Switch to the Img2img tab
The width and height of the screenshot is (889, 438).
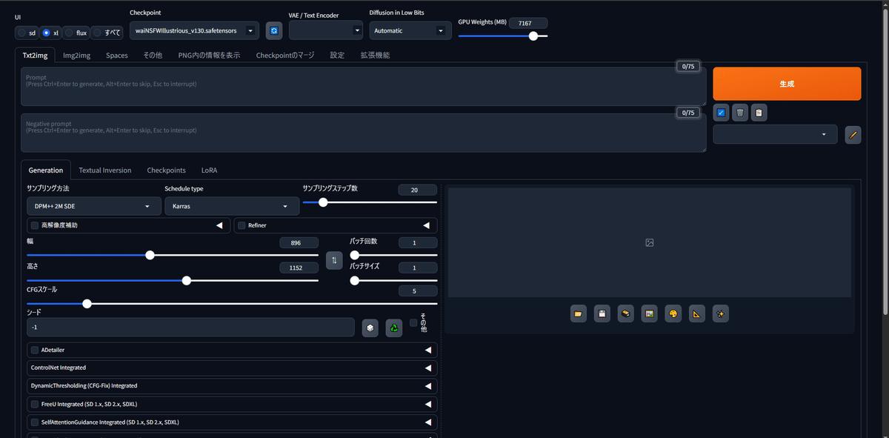(76, 55)
